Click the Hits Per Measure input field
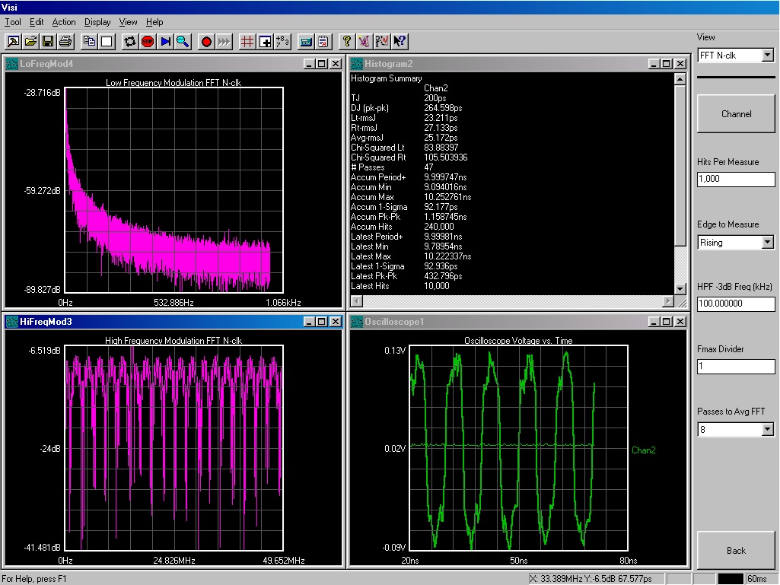Viewport: 780px width, 585px height. pos(736,179)
